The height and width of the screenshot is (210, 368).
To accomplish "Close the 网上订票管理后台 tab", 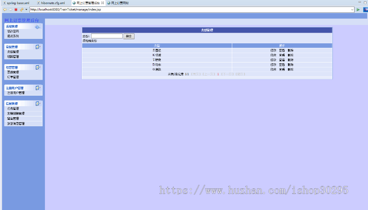I will [x=103, y=3].
